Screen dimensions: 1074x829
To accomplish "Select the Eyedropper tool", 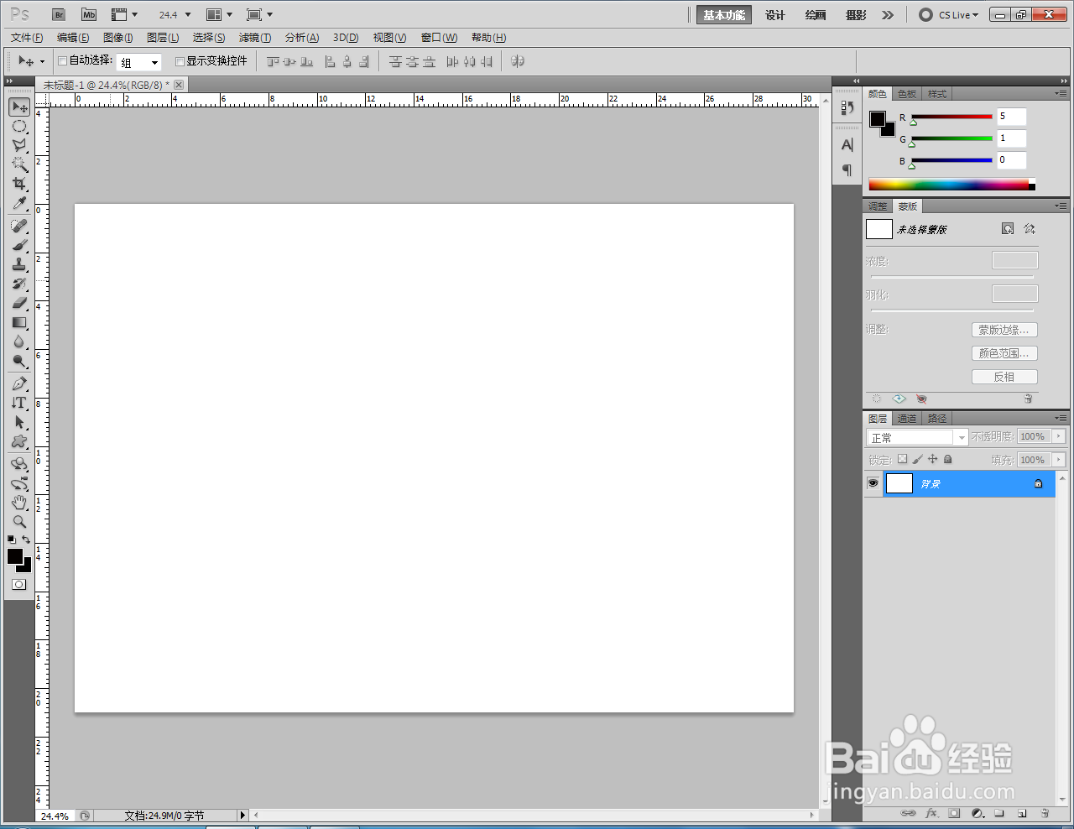I will (19, 203).
